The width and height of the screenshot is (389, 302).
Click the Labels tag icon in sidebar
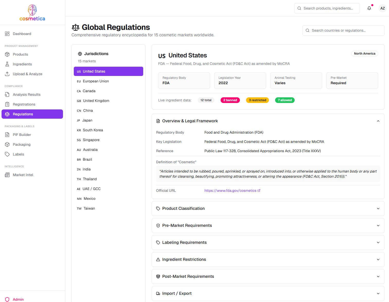[x=7, y=154]
